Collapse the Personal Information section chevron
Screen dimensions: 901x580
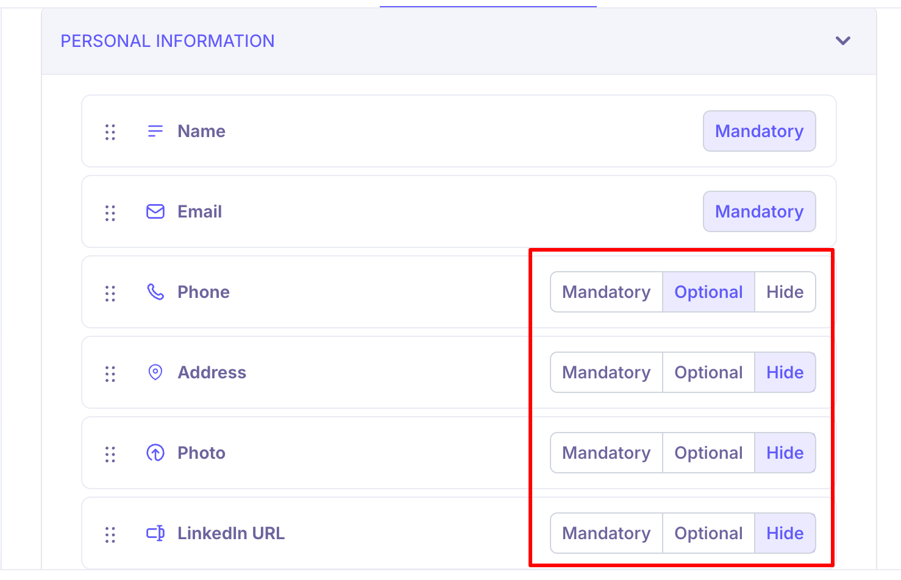(843, 41)
